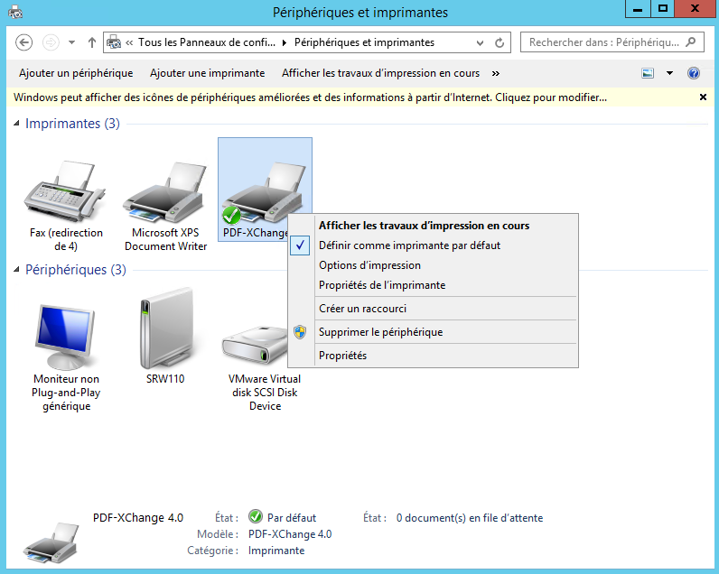Go up one level with up arrow
The width and height of the screenshot is (719, 574).
[x=92, y=42]
